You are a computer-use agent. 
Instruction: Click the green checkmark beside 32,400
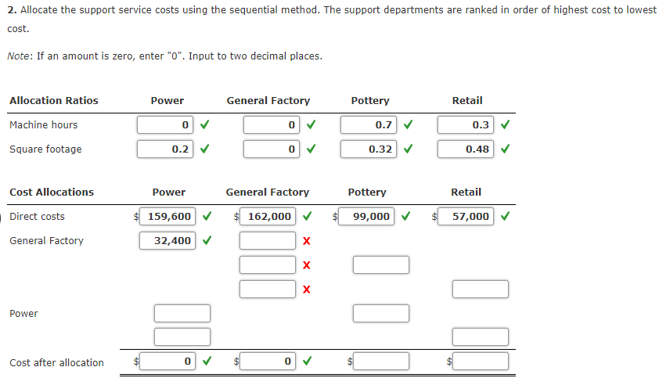(x=207, y=240)
